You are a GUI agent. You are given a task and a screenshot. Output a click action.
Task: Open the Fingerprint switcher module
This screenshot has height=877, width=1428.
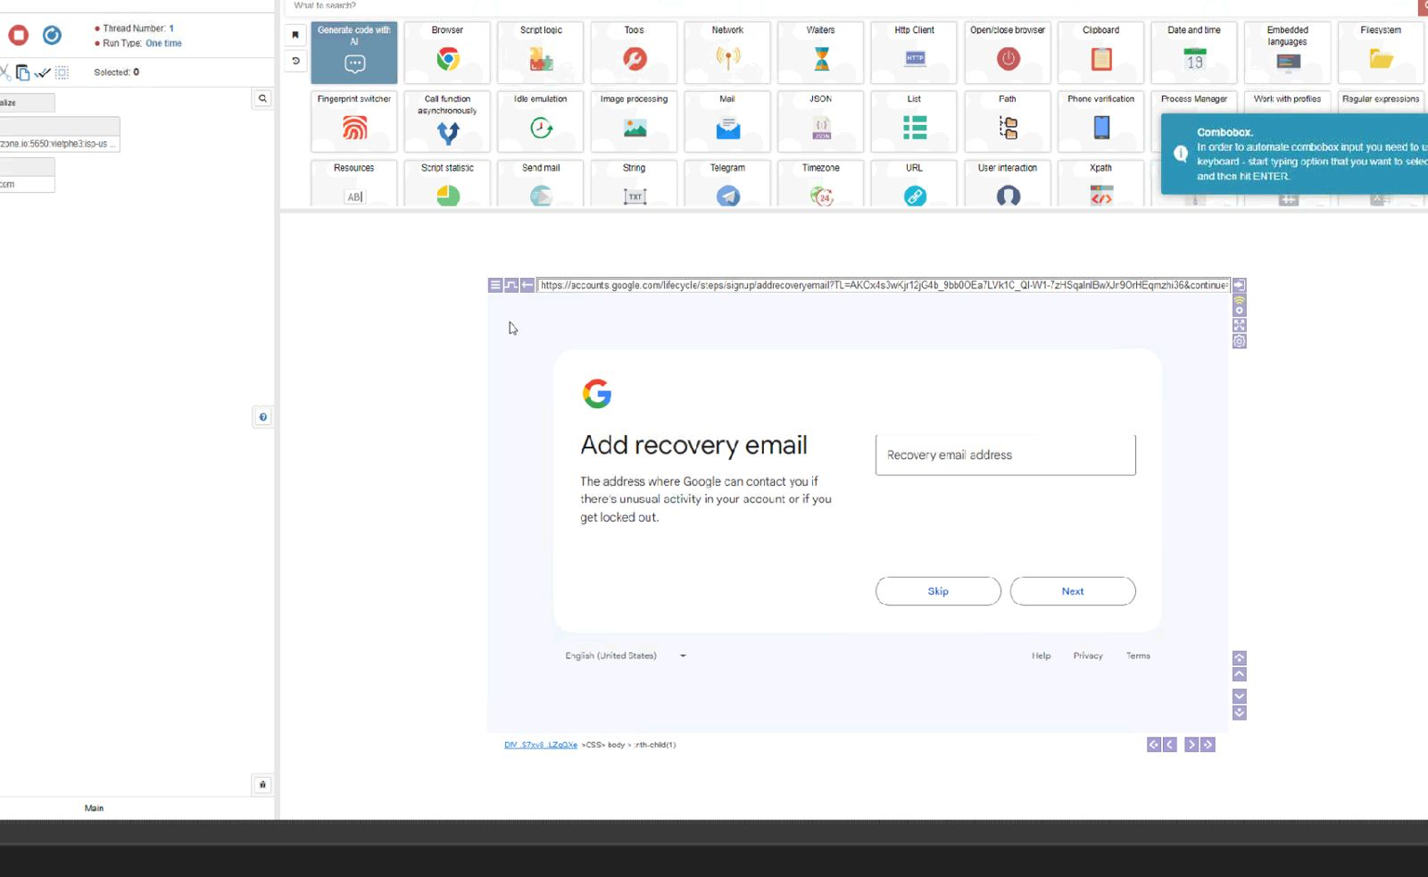354,121
